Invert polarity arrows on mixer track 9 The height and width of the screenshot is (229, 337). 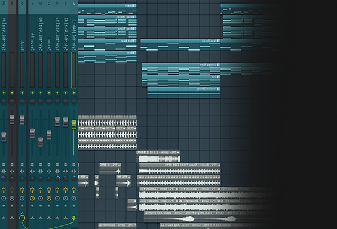12,165
